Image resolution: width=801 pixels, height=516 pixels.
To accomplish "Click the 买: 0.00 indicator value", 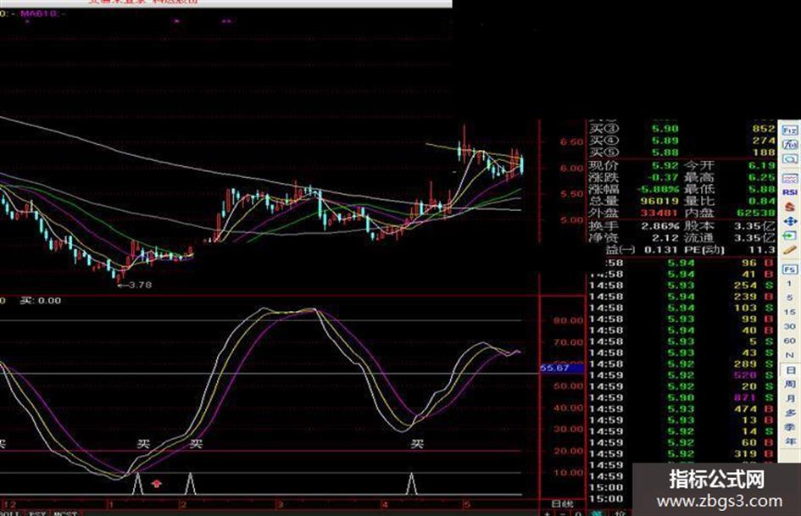I will point(41,301).
